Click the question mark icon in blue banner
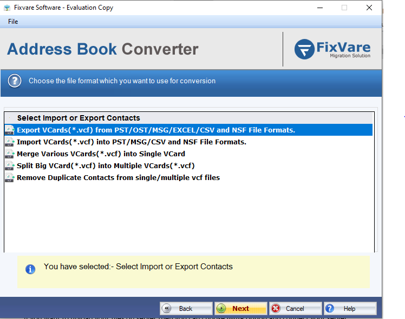Viewport: 405px width, 319px height. point(15,81)
